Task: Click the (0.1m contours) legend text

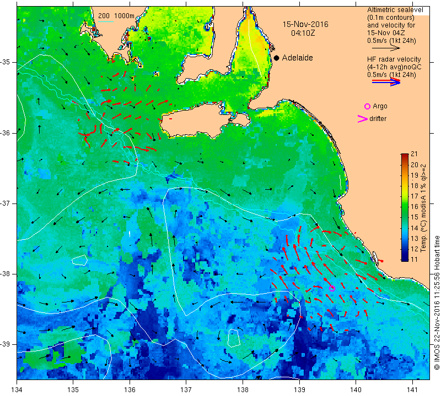Action: click(391, 18)
